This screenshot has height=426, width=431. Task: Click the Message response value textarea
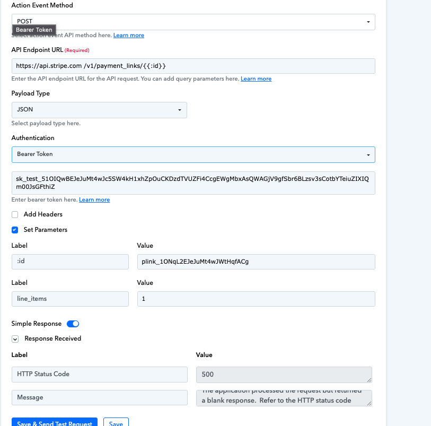(284, 398)
